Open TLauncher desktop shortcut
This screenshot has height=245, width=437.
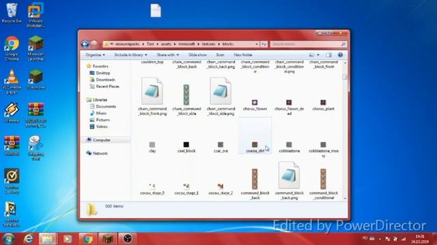point(36,79)
